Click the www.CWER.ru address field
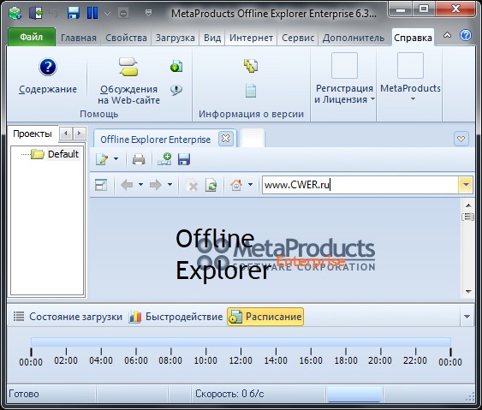This screenshot has width=482, height=410. coord(360,185)
